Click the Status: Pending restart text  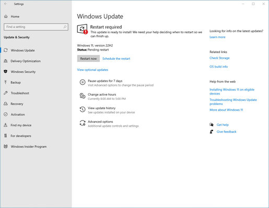point(93,50)
